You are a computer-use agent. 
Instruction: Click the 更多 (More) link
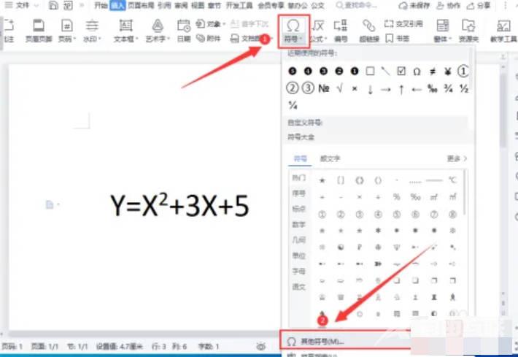click(457, 158)
